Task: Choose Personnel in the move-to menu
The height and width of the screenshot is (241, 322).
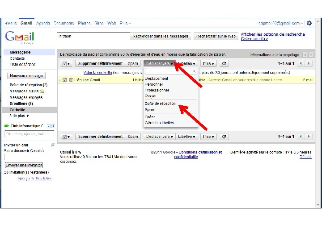Action: pyautogui.click(x=153, y=84)
